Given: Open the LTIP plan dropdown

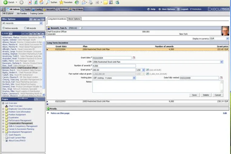Looking at the screenshot, I should 221,62.
